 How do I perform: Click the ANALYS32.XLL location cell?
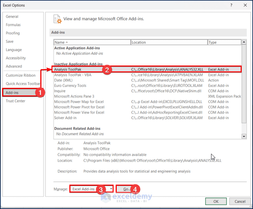point(167,69)
